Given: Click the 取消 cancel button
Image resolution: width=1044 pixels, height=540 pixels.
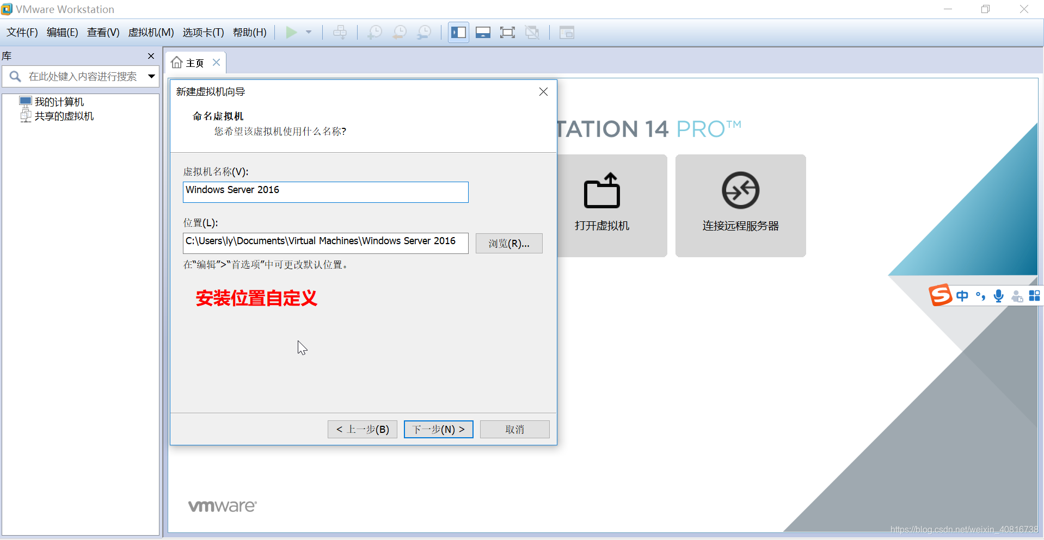Looking at the screenshot, I should pos(515,430).
